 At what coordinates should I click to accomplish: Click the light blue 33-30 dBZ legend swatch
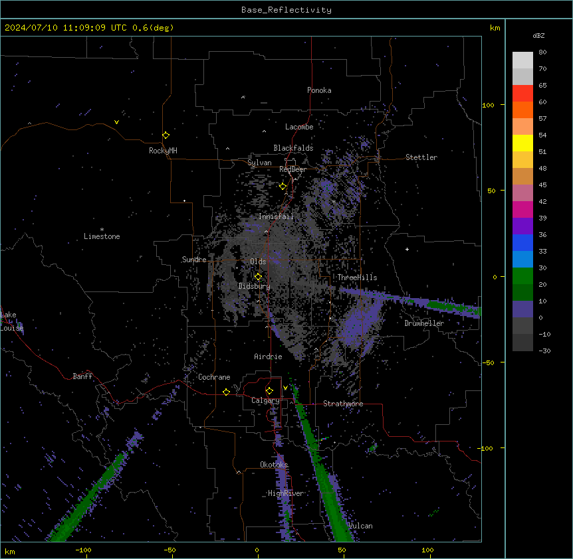pos(522,260)
